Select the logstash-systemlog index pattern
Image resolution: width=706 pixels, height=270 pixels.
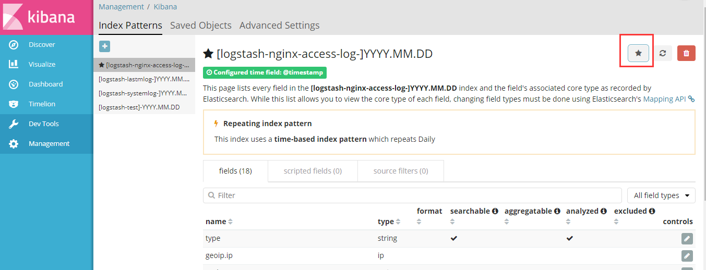click(x=145, y=93)
